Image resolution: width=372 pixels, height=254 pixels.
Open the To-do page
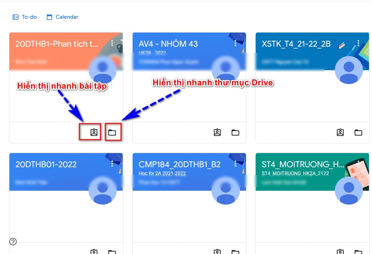tap(24, 17)
